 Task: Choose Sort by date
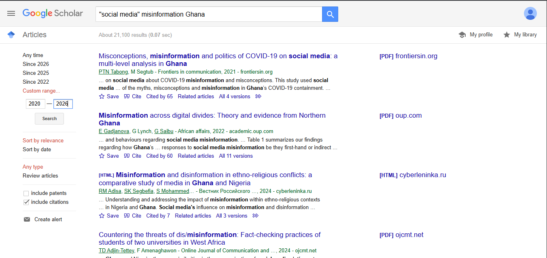tap(37, 149)
